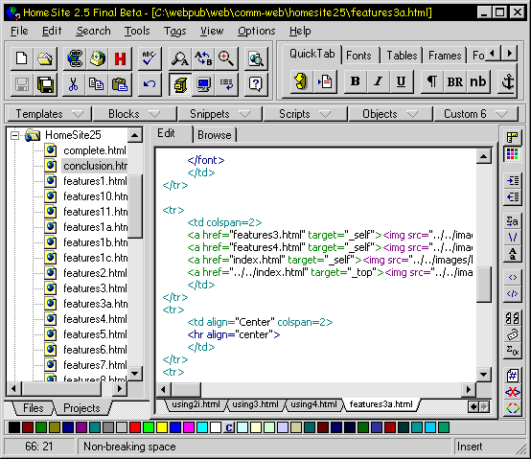Click the Italic I button
531x459 pixels.
378,81
